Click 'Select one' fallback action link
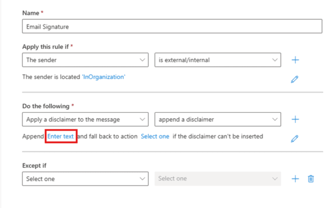 155,136
